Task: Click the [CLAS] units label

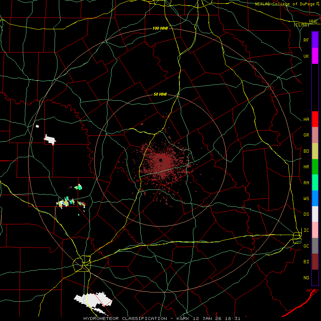Action: click(x=301, y=25)
